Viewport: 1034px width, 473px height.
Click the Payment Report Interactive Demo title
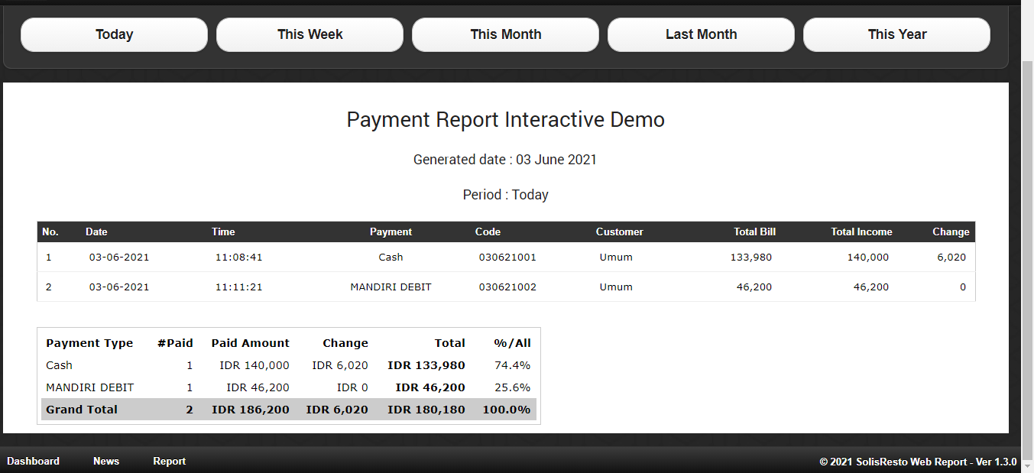pos(505,120)
